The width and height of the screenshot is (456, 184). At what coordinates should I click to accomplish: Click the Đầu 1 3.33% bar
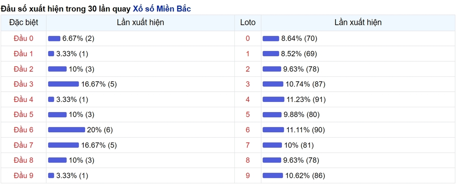coord(51,54)
